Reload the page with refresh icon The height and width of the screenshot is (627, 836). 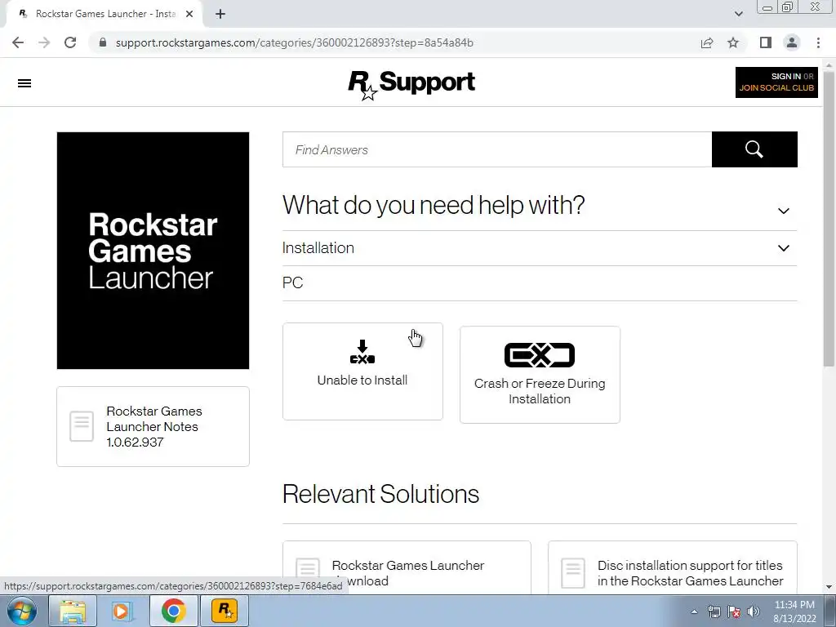point(70,42)
